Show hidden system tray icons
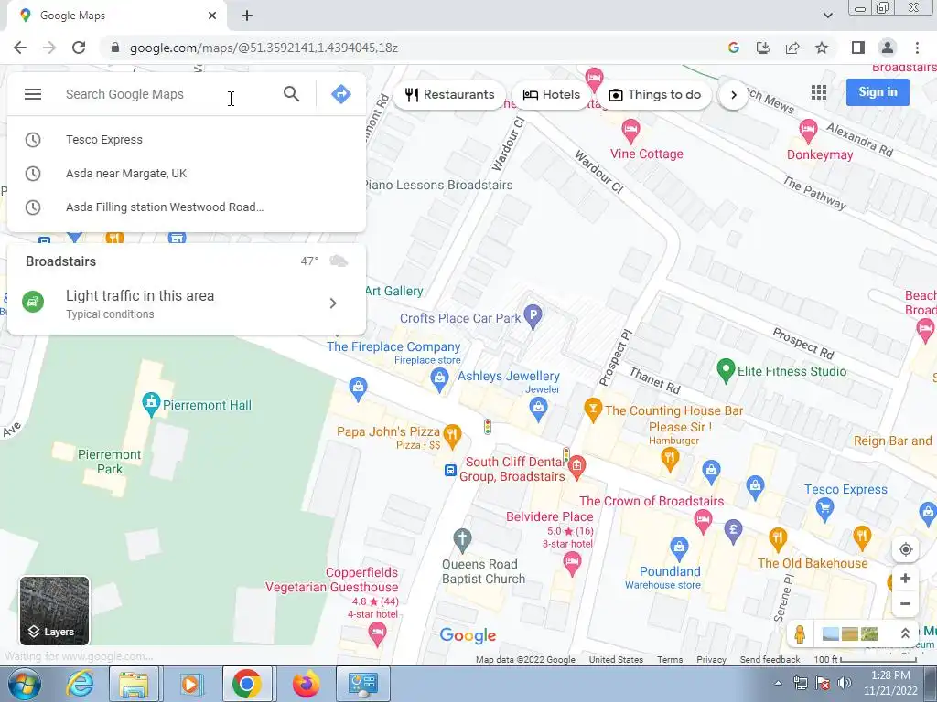This screenshot has width=937, height=702. pos(778,684)
